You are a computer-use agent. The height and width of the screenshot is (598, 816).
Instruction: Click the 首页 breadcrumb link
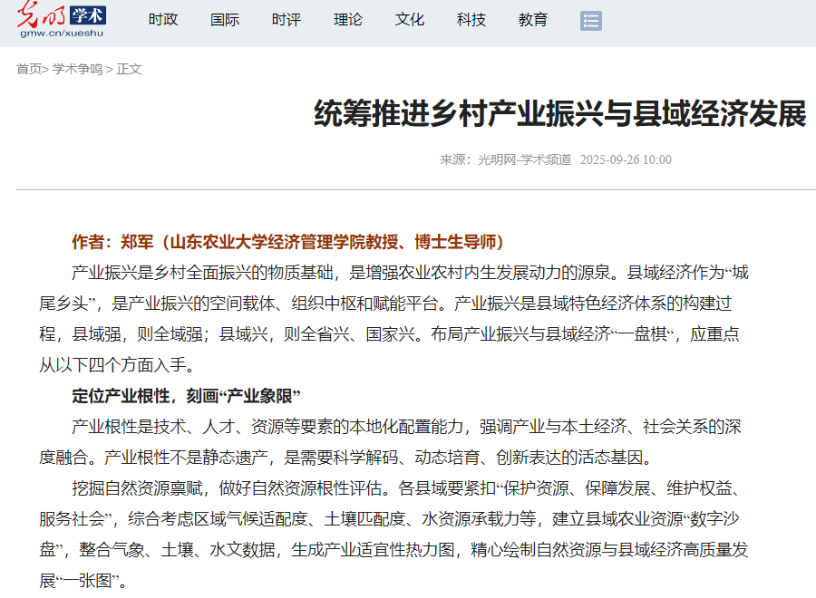click(x=29, y=69)
